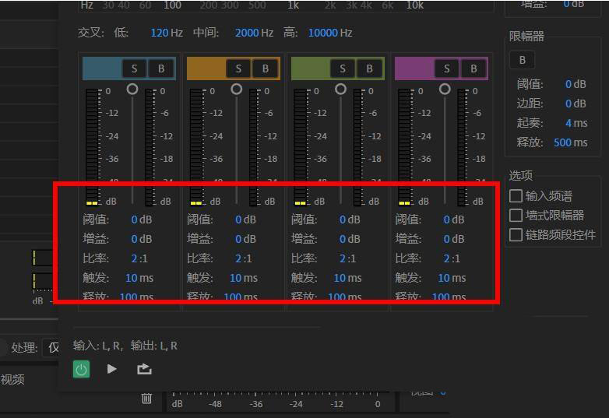The width and height of the screenshot is (609, 418).
Task: Check the 链路频段控件 option
Action: pyautogui.click(x=516, y=234)
